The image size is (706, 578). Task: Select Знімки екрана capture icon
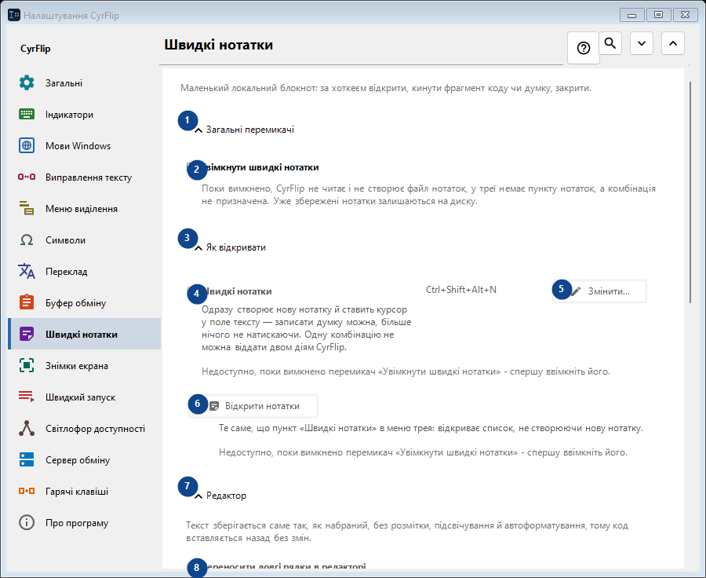[27, 366]
